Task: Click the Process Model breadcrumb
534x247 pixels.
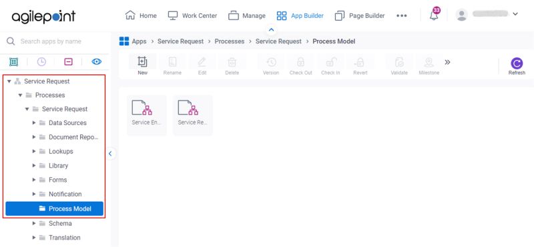Action: pyautogui.click(x=334, y=41)
